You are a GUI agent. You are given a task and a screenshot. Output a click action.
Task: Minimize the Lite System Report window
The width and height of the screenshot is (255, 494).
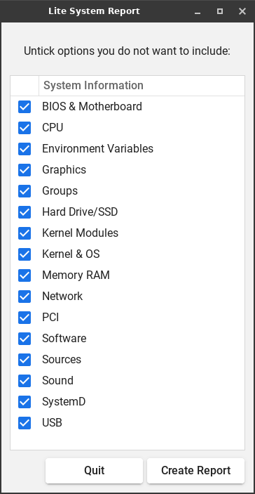point(198,12)
